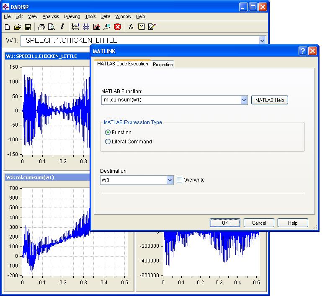Open the Data menu

tap(106, 16)
